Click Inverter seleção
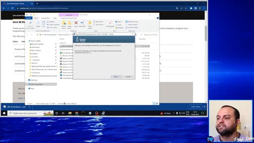 132,27
